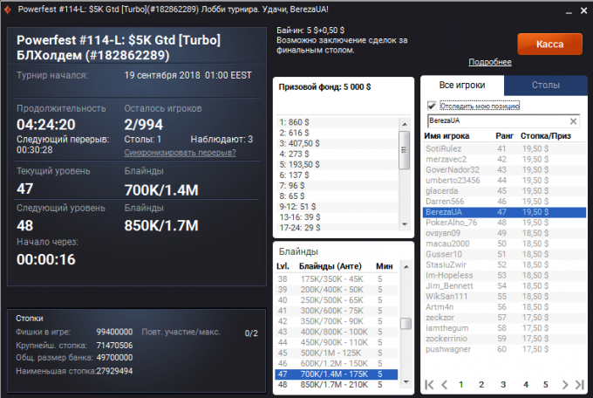Select player row 'PokerAlho_76'

pos(504,223)
